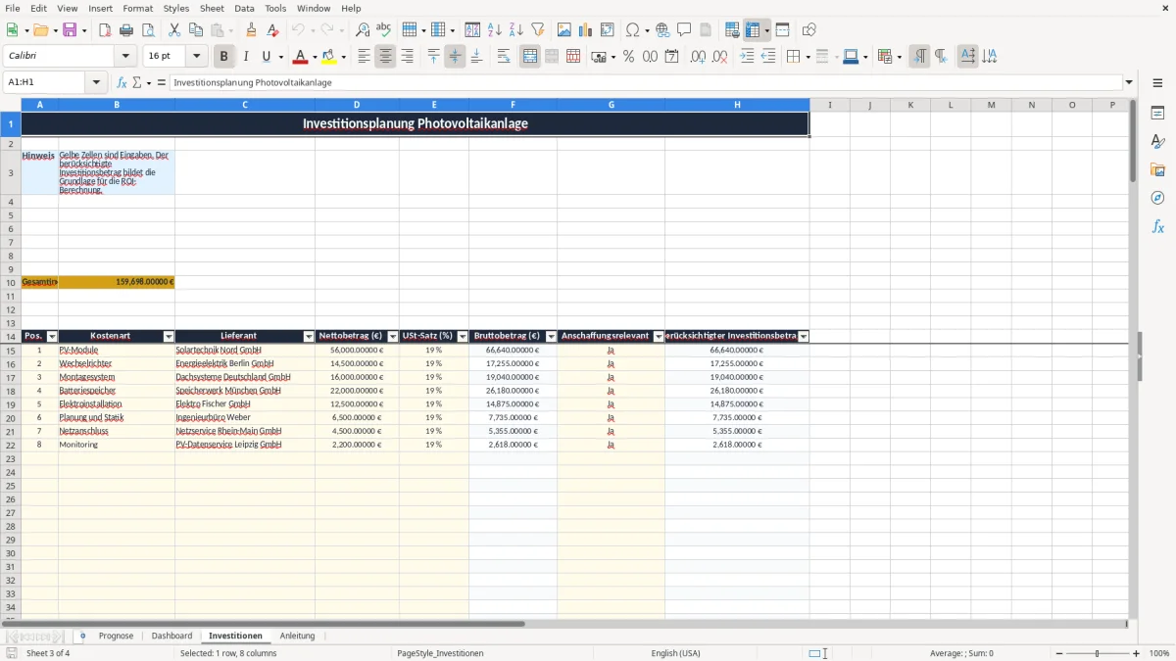Open the sidebar Navigator panel

1157,198
